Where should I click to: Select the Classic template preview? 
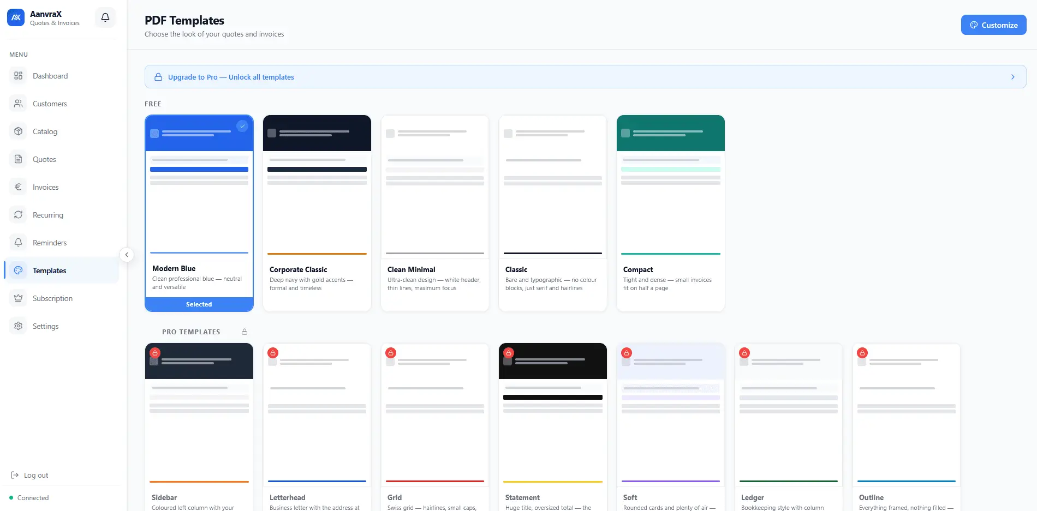coord(553,188)
